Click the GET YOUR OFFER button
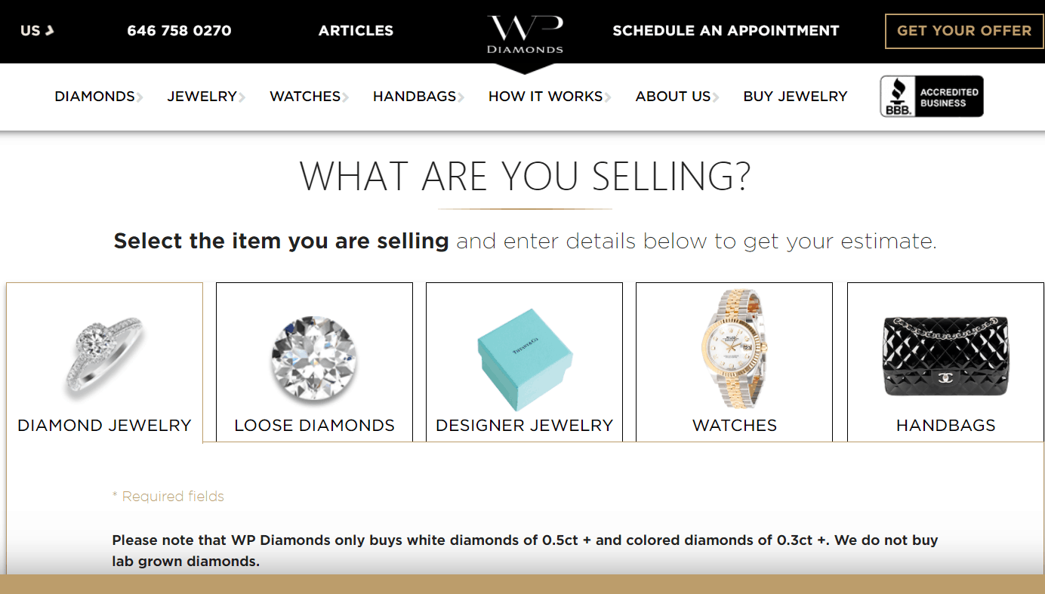 (964, 31)
